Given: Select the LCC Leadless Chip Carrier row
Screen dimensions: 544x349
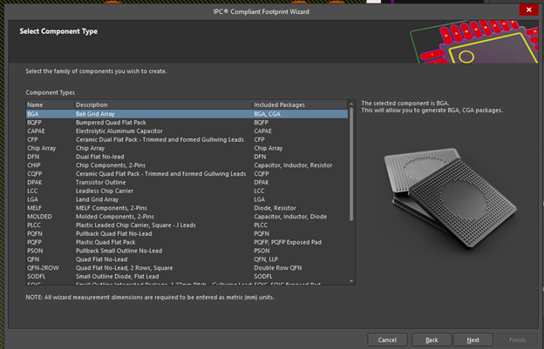Looking at the screenshot, I should coord(187,191).
